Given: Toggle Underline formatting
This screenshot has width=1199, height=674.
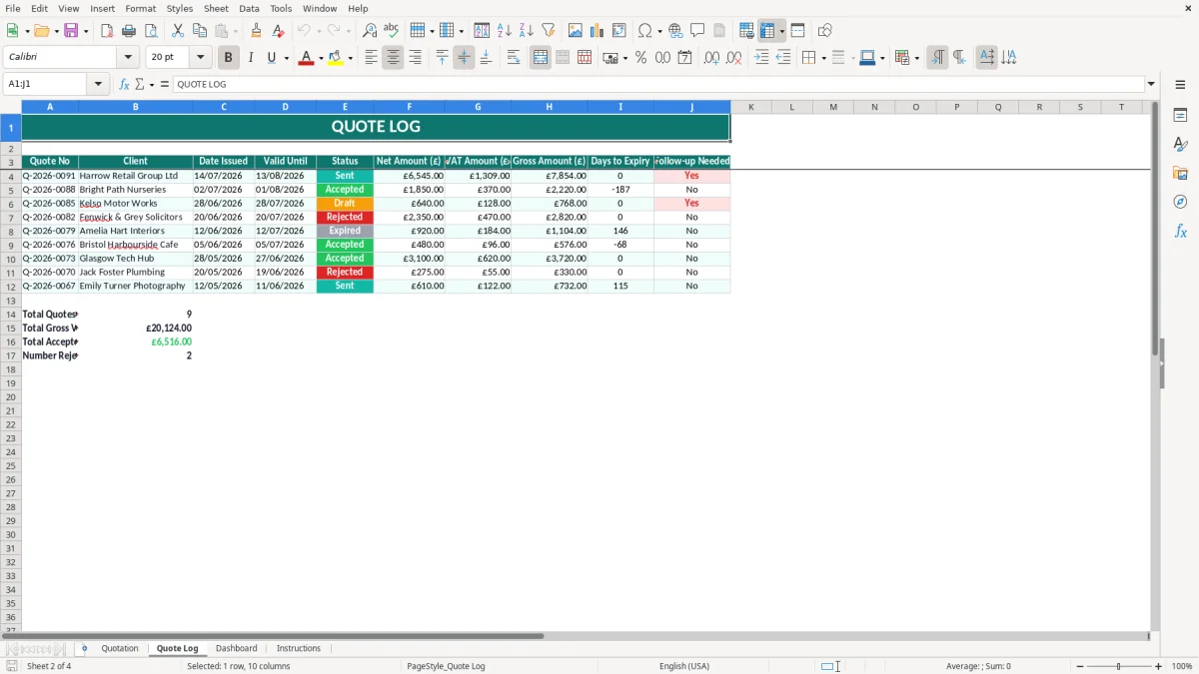Looking at the screenshot, I should [x=271, y=58].
